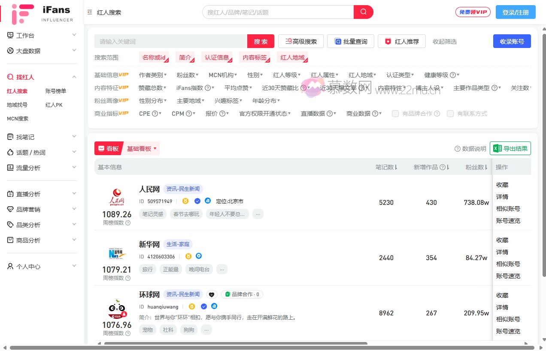Image resolution: width=546 pixels, height=351 pixels.
Task: Toggle the 简介 search scope tag
Action: (x=185, y=57)
